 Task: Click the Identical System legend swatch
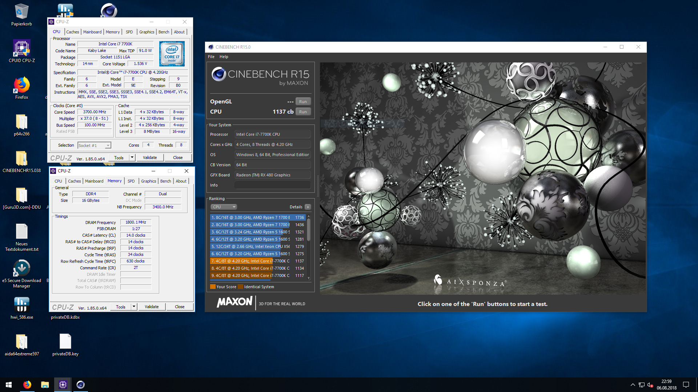tap(240, 287)
